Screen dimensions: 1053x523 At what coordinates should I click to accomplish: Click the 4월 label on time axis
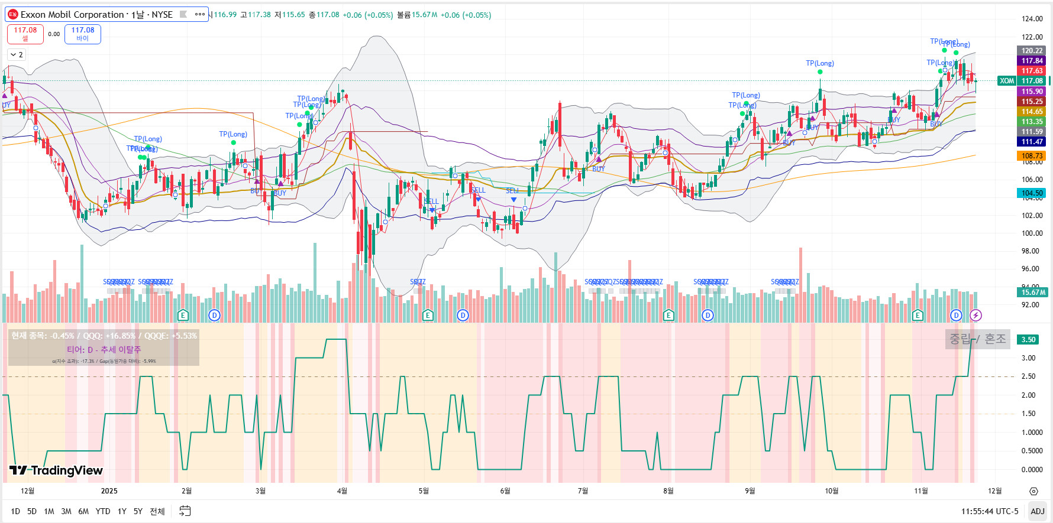tap(342, 491)
